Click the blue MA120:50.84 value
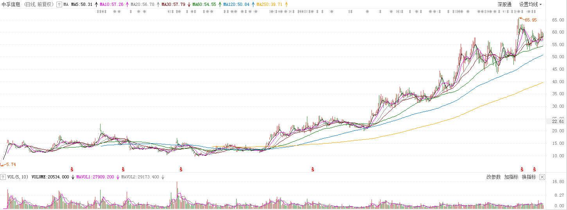 [x=236, y=5]
